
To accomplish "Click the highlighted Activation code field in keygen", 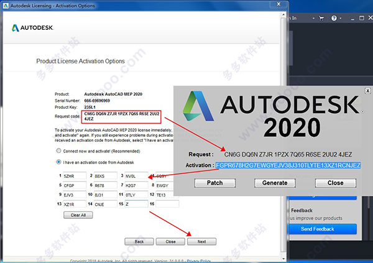I will [288, 165].
